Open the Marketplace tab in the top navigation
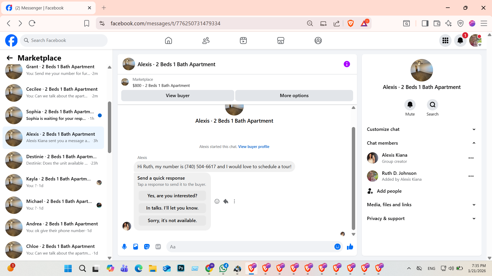The width and height of the screenshot is (492, 276). point(281,40)
